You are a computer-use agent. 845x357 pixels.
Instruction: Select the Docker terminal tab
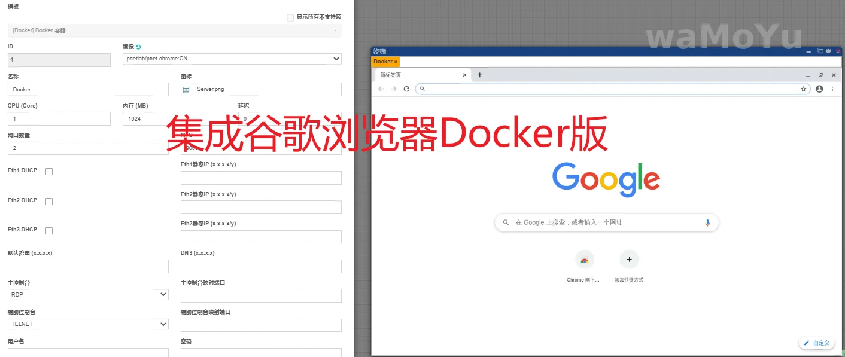point(383,62)
